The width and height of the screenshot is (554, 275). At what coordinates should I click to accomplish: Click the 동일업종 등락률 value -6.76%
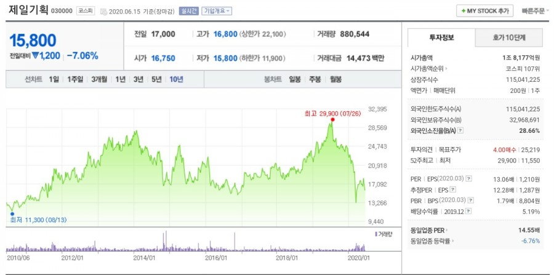coord(531,241)
